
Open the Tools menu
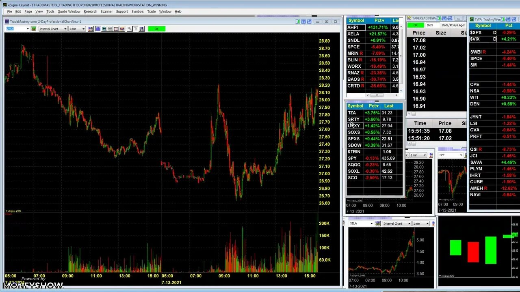50,11
